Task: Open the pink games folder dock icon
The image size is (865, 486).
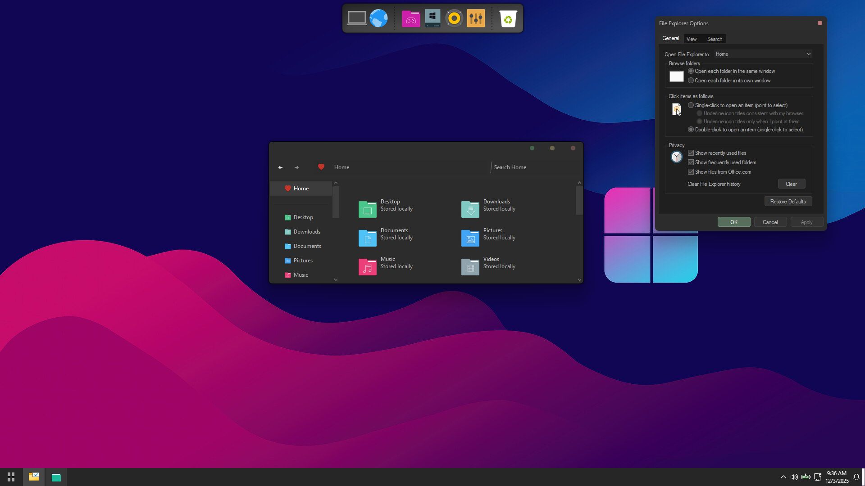Action: tap(410, 18)
